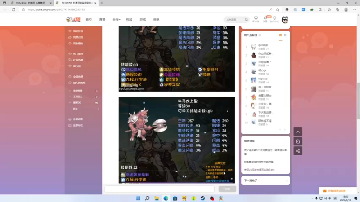
Task: Open the user avatar in the header
Action: pos(285,20)
